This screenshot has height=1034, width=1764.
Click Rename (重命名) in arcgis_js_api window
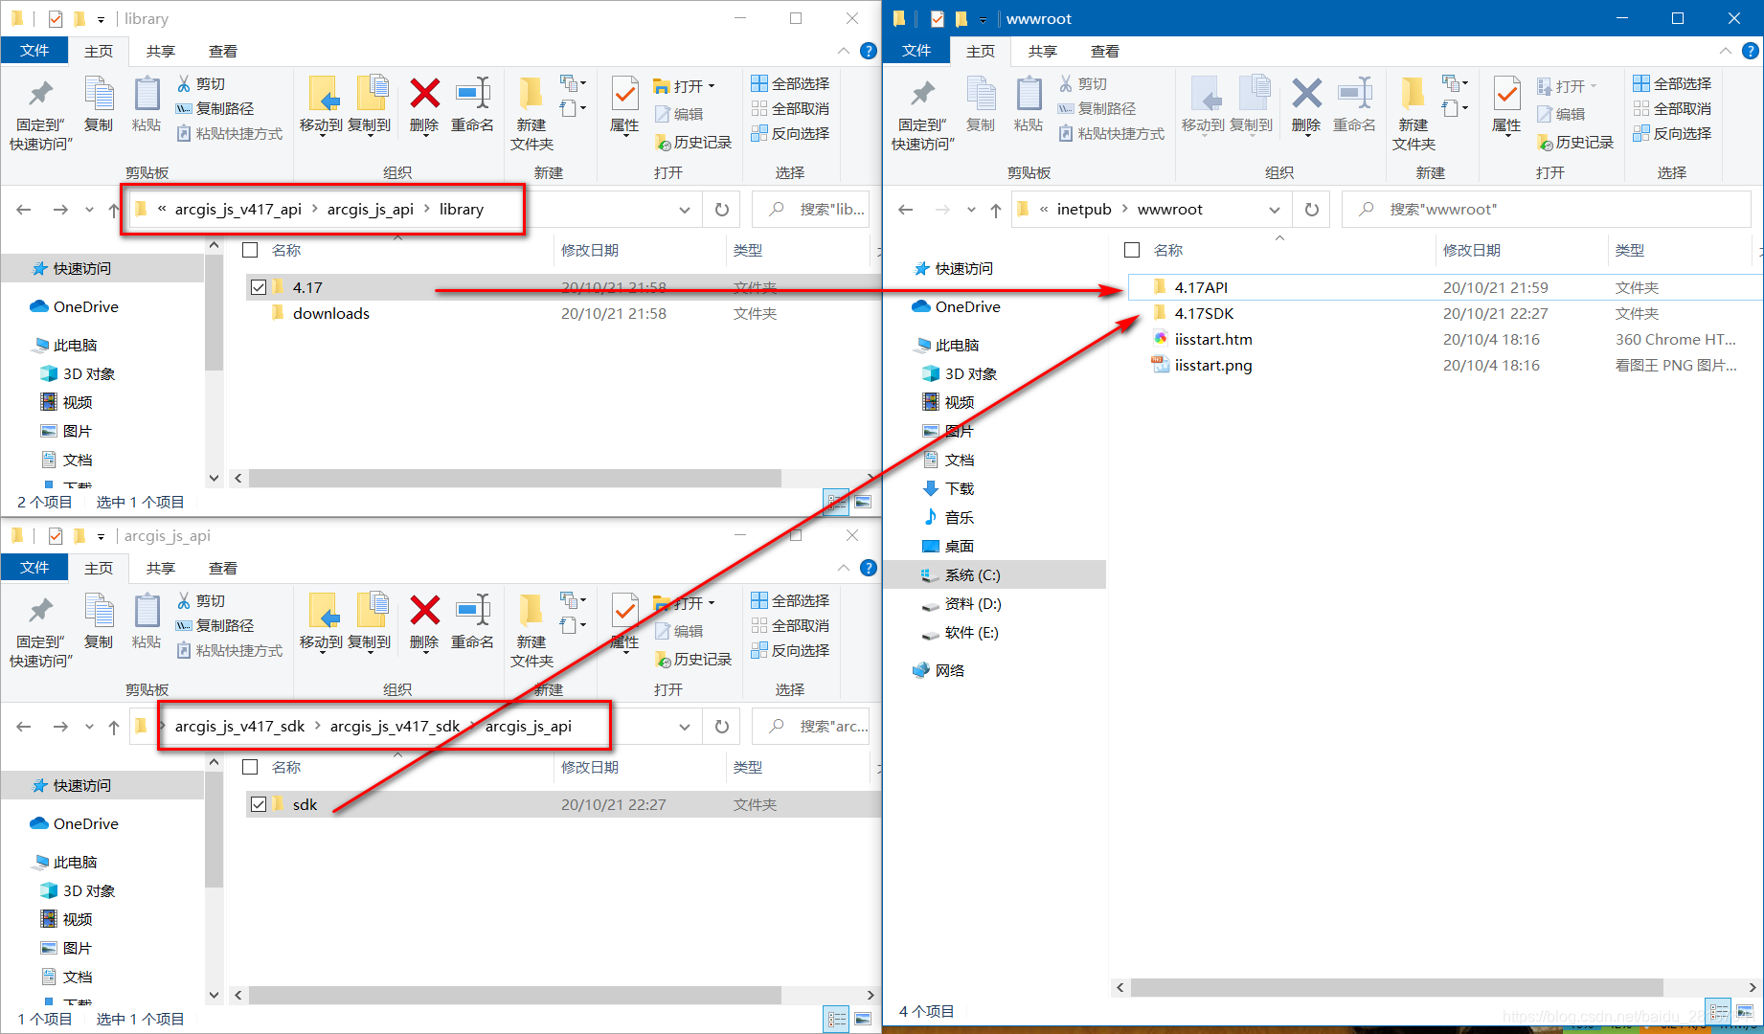click(x=472, y=621)
